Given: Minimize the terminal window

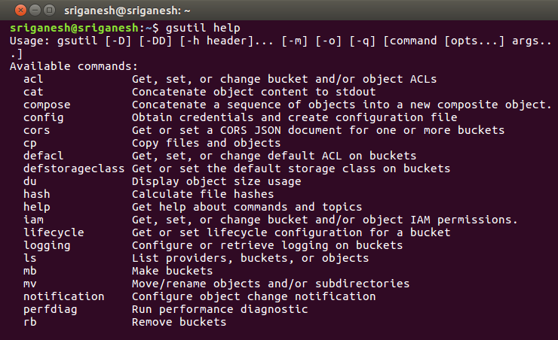Looking at the screenshot, I should click(35, 11).
